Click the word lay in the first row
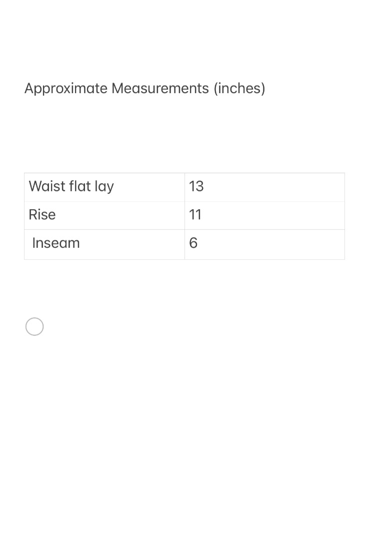The height and width of the screenshot is (552, 369). coord(104,187)
